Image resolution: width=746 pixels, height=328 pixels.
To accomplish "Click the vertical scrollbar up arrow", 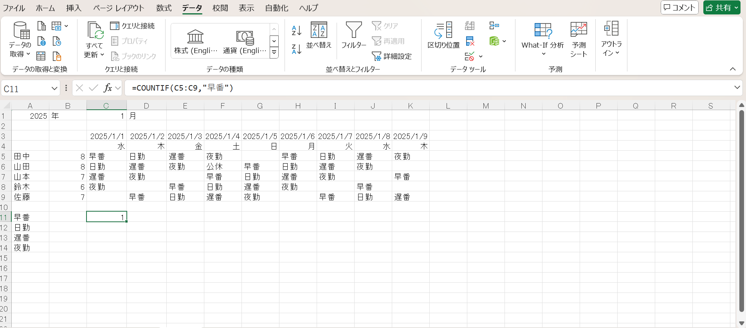I will click(741, 105).
